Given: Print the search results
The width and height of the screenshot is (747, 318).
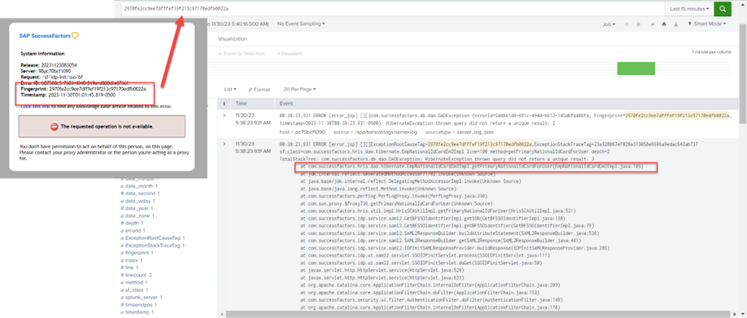Looking at the screenshot, I should click(x=664, y=24).
